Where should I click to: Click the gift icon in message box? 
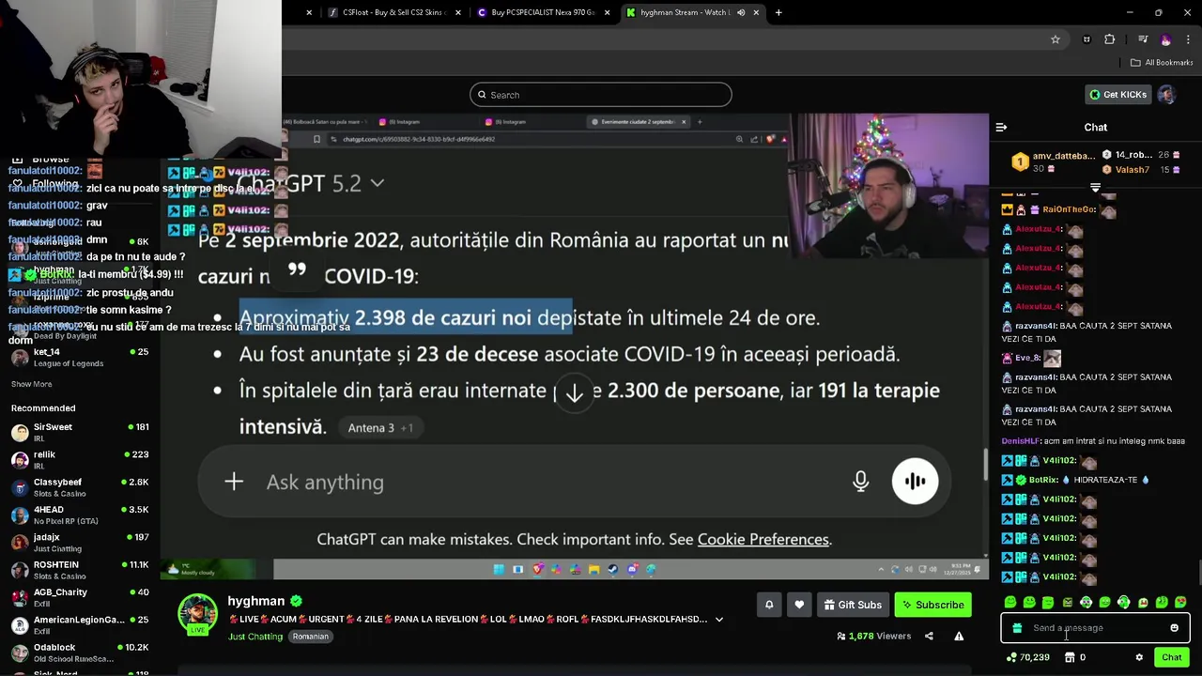(x=1017, y=628)
